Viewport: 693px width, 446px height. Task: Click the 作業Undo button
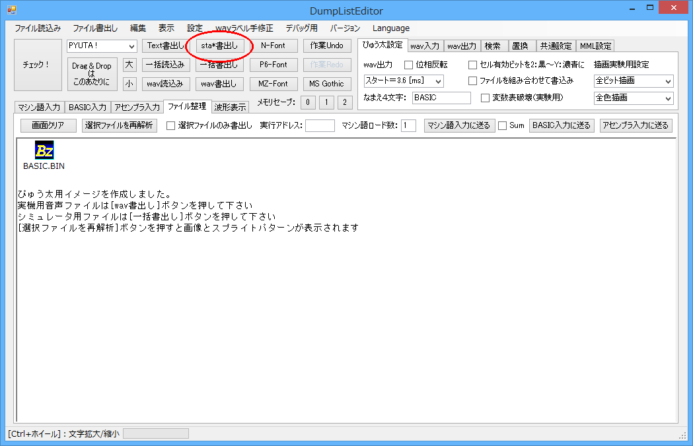pos(326,46)
